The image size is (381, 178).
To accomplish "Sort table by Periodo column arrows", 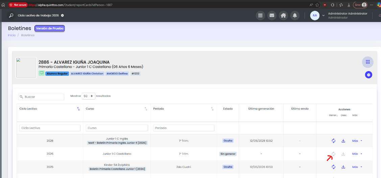I will 212,109.
